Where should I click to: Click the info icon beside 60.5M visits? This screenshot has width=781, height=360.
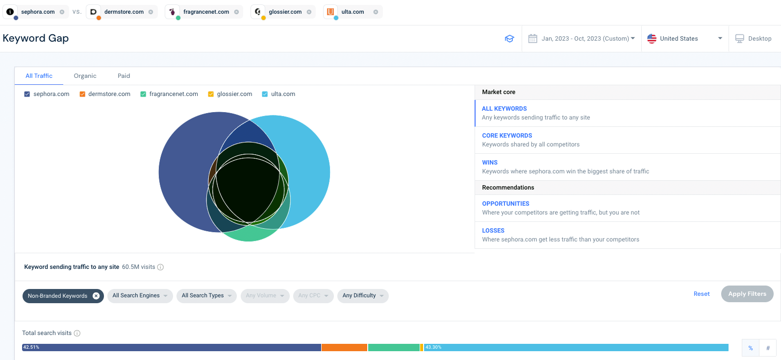160,267
